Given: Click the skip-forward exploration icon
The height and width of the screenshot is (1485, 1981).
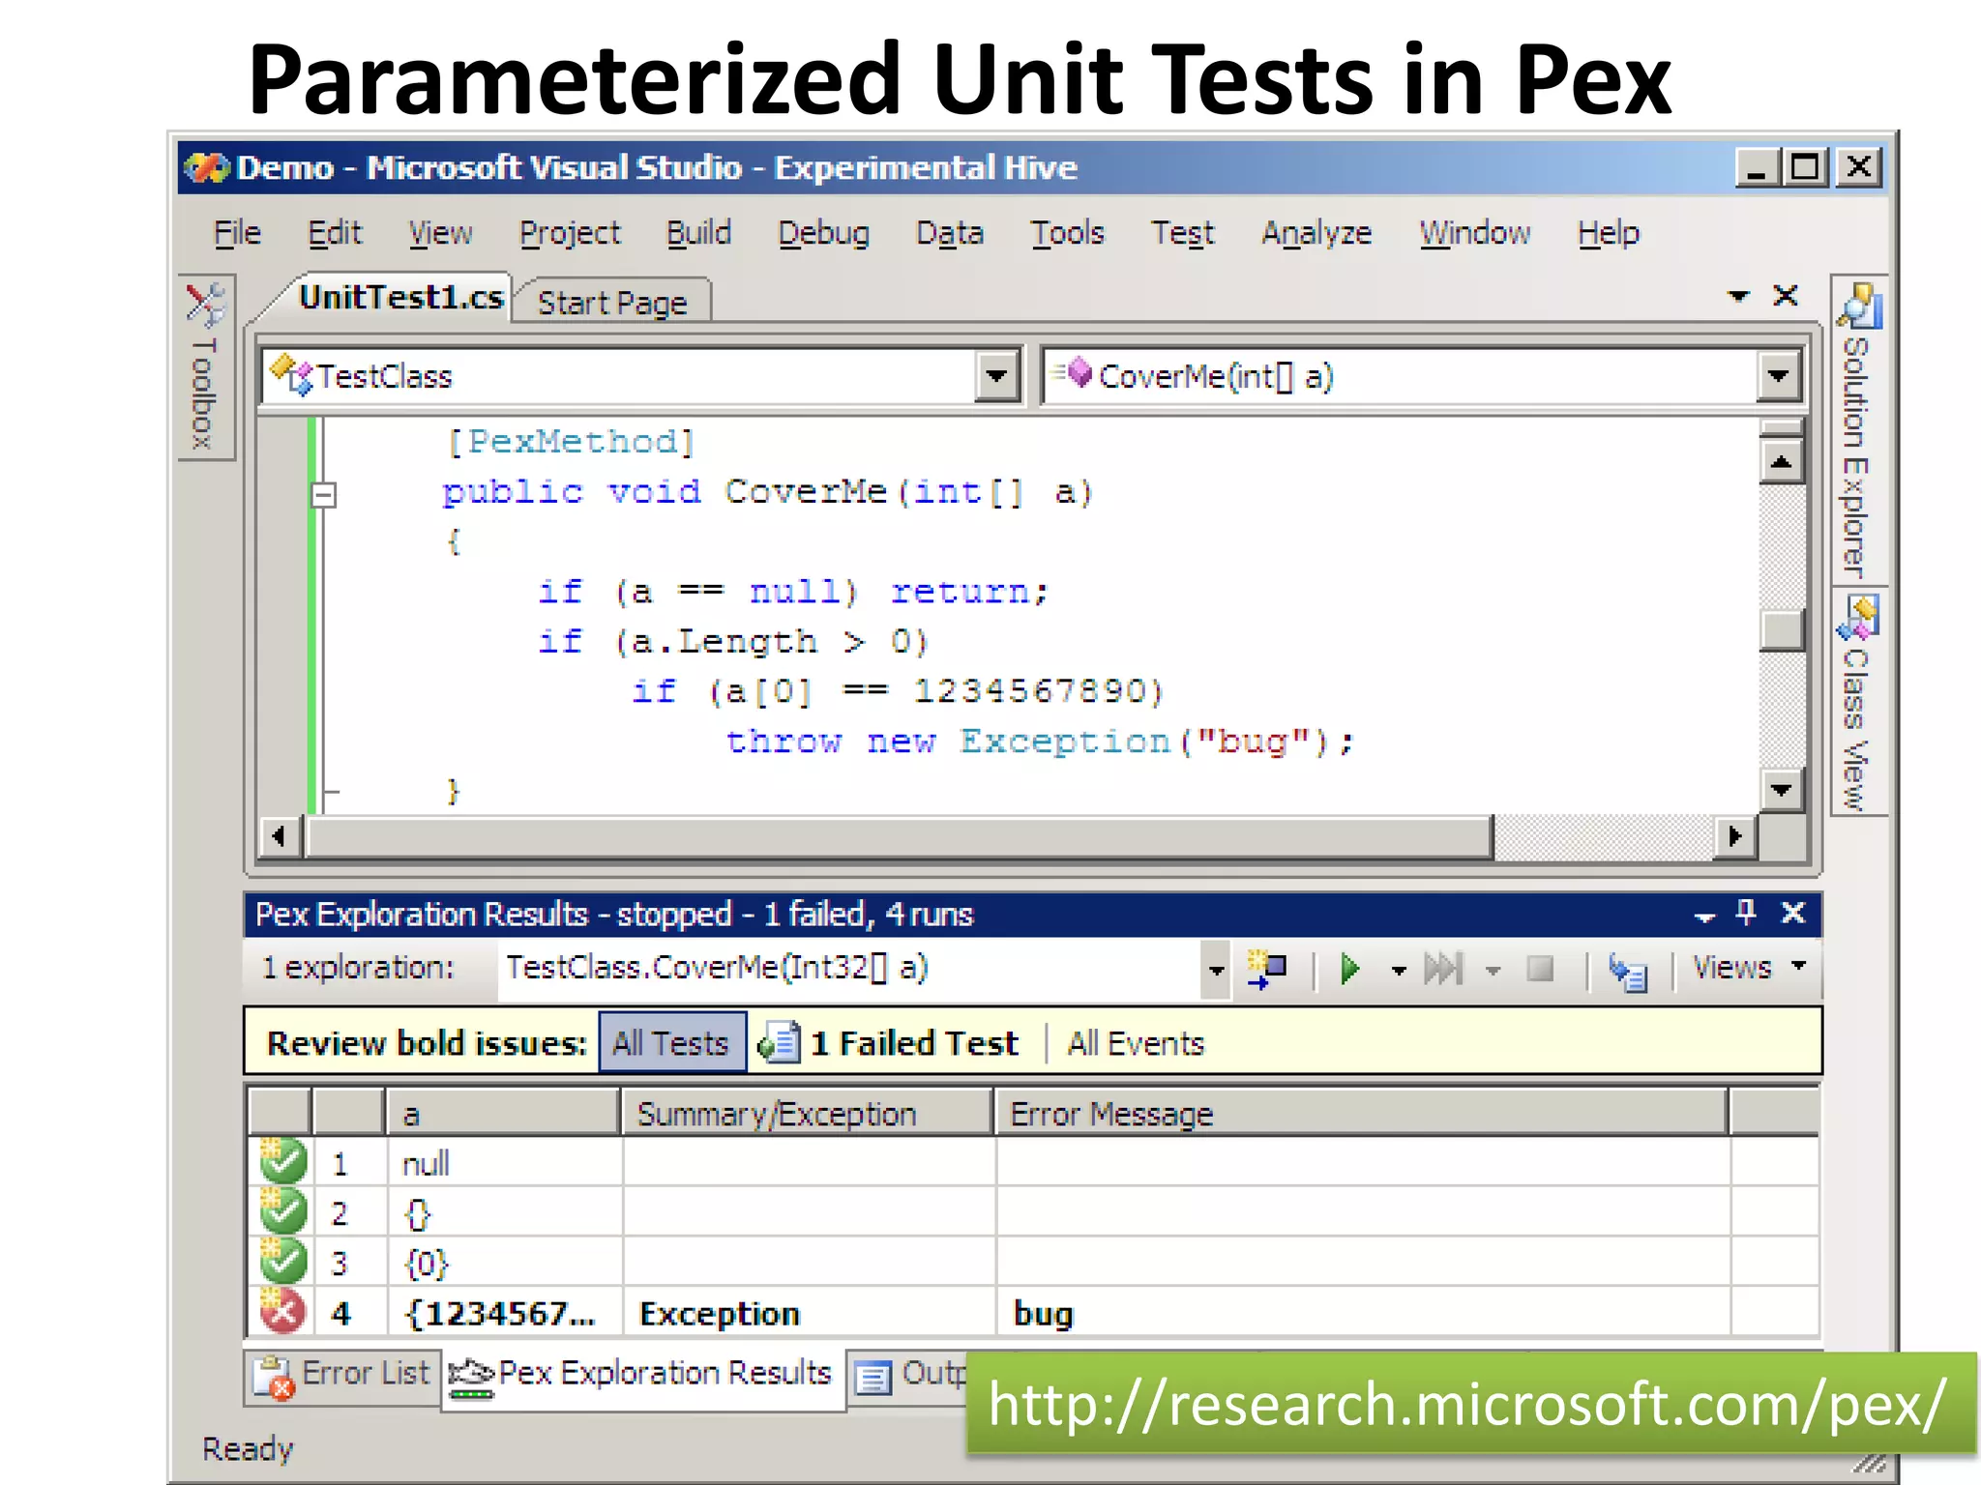Looking at the screenshot, I should click(x=1443, y=969).
